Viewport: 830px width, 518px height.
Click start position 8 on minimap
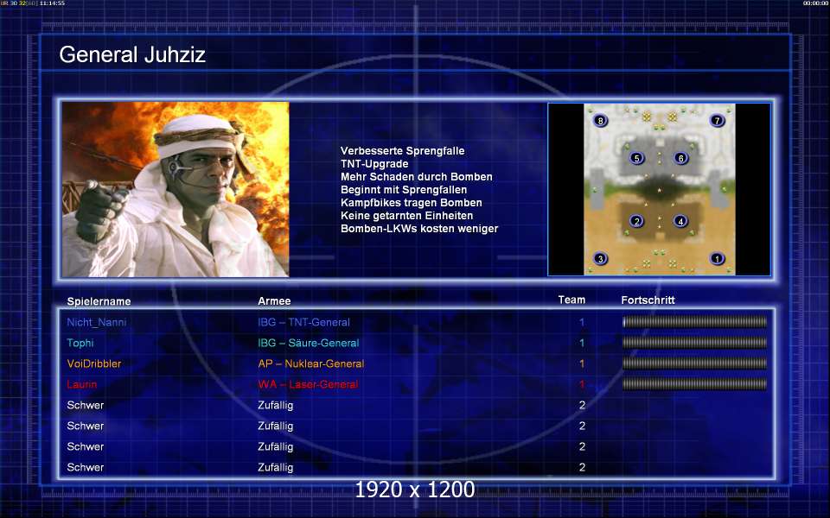pos(600,121)
